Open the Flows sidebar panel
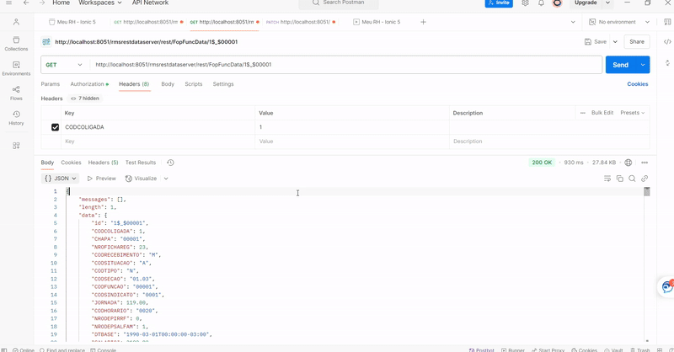The image size is (674, 352). coord(16,93)
